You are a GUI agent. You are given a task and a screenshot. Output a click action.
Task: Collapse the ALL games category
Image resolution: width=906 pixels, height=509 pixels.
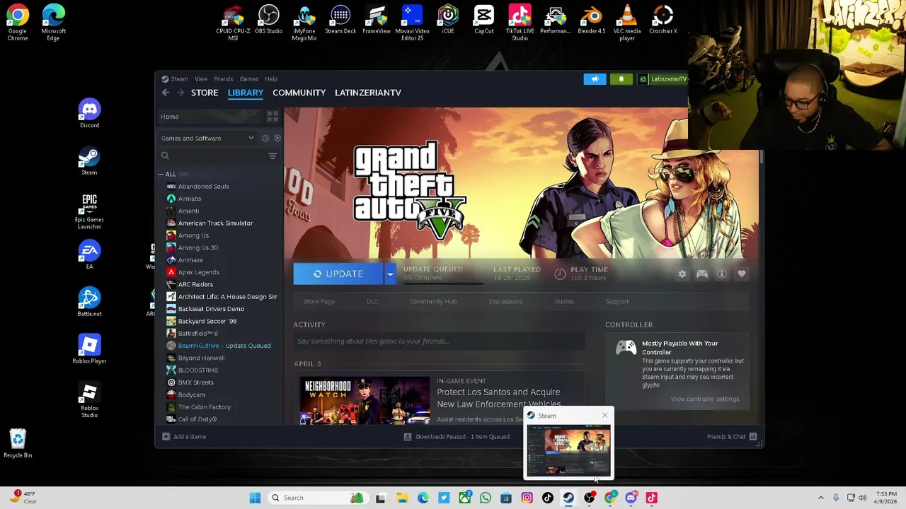[161, 174]
